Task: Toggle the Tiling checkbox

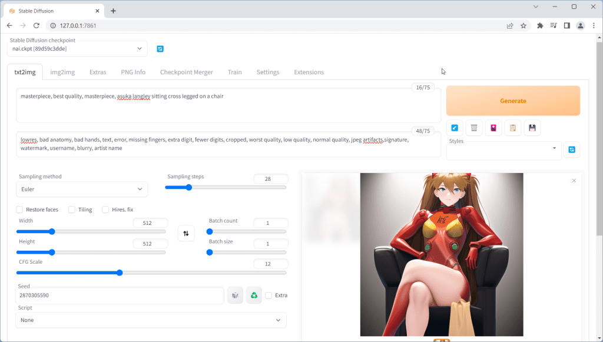Action: click(x=72, y=210)
